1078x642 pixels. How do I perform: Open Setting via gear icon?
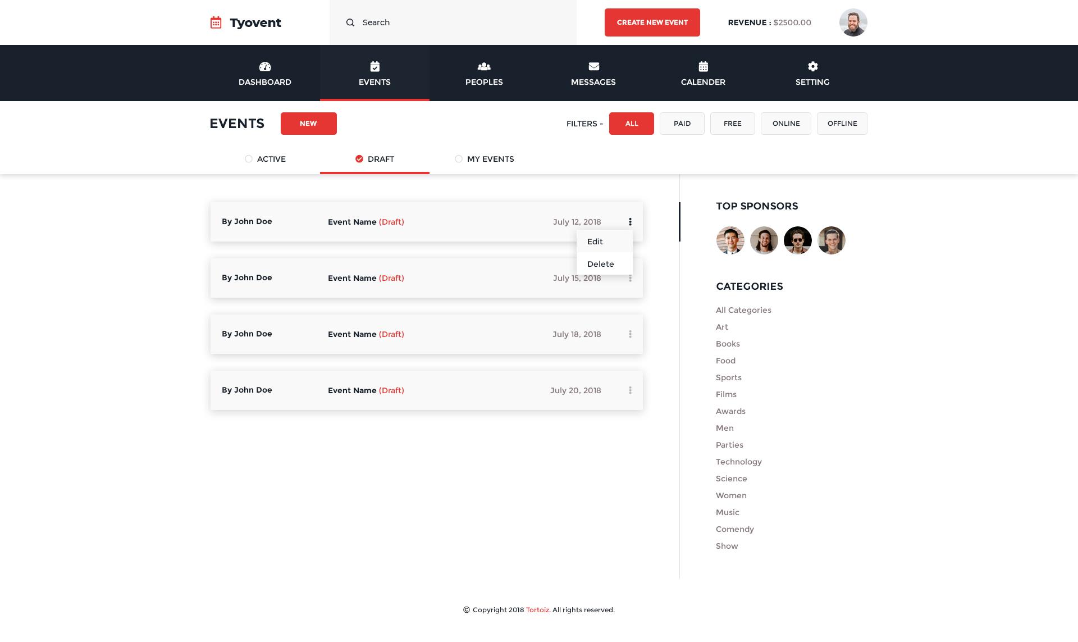812,67
